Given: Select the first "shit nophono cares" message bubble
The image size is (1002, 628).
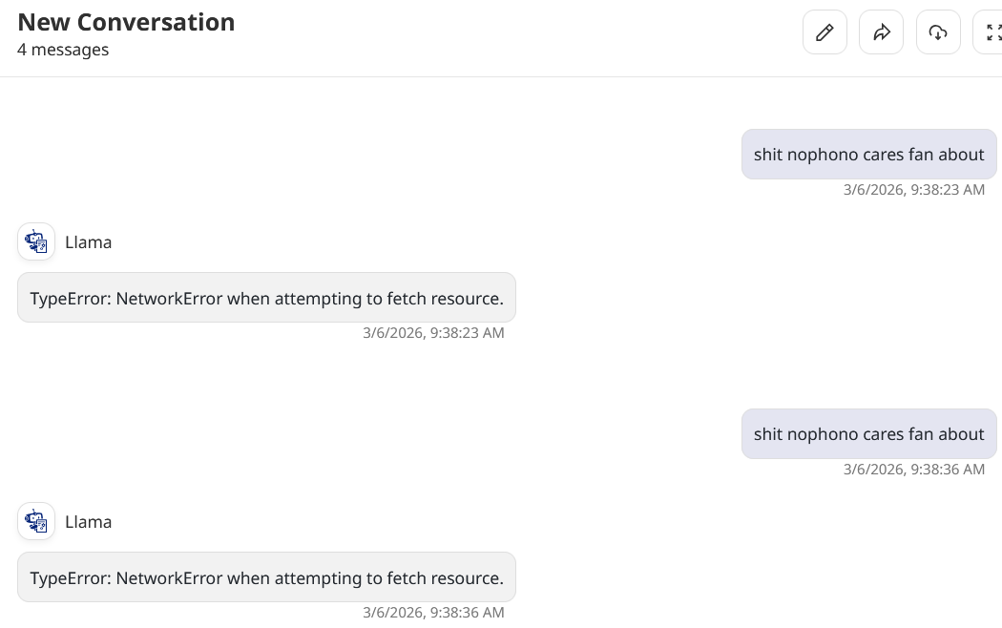Looking at the screenshot, I should [868, 155].
